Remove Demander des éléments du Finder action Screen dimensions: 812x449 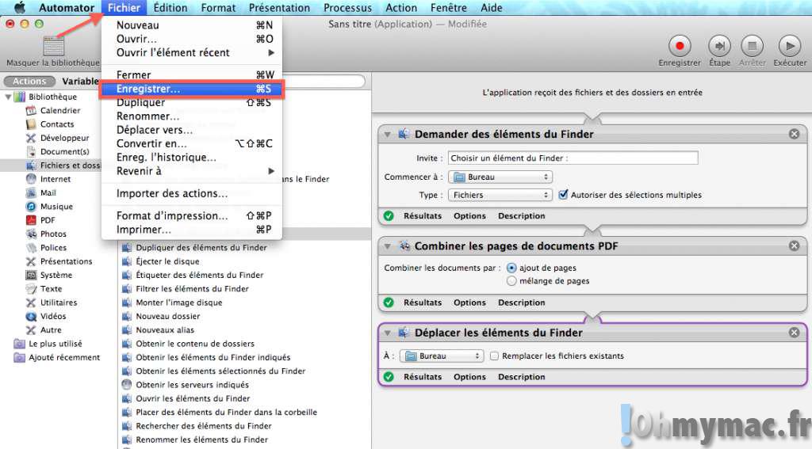tap(794, 134)
